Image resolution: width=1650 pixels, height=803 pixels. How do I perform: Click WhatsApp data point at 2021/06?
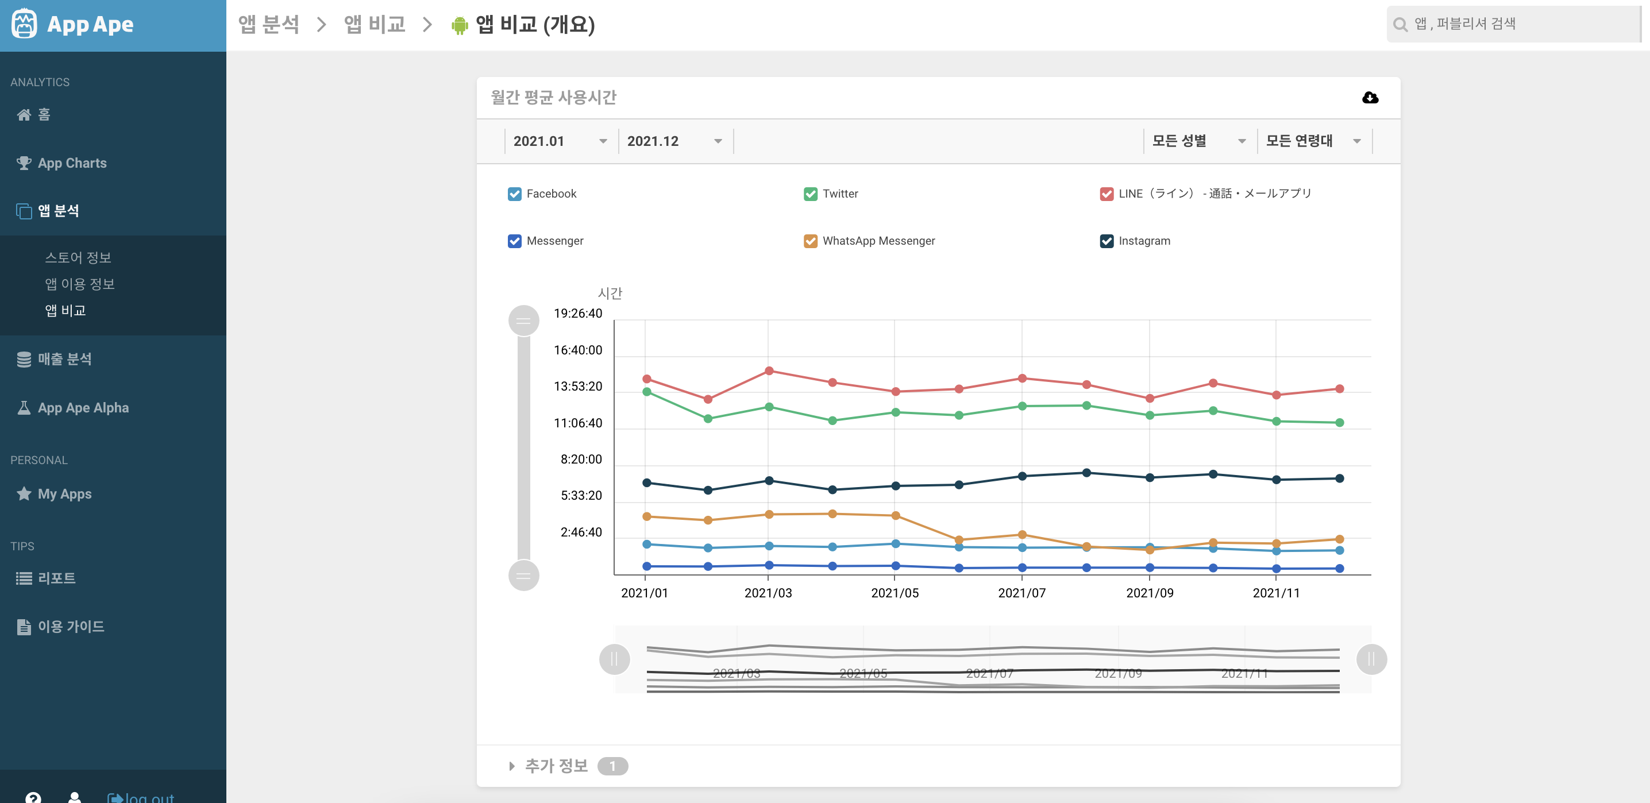coord(958,540)
